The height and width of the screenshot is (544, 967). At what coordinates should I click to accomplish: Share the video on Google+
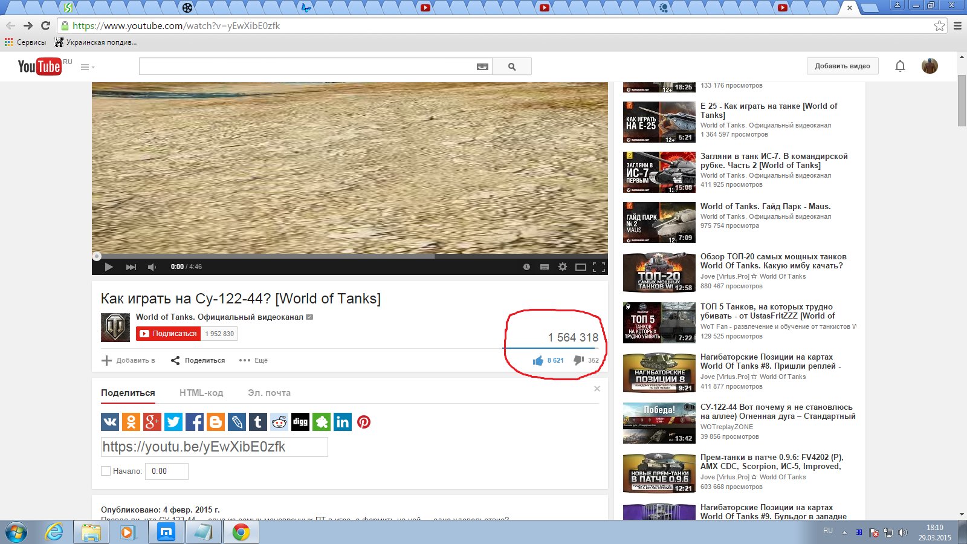152,422
